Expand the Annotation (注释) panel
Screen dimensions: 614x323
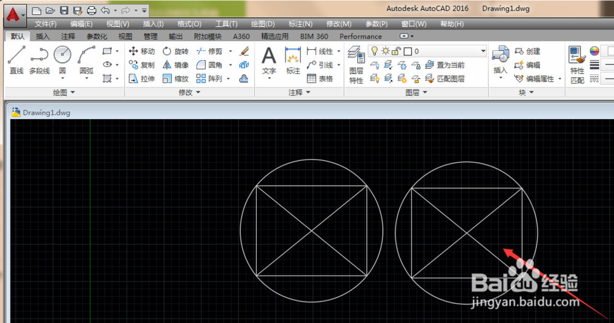(299, 92)
